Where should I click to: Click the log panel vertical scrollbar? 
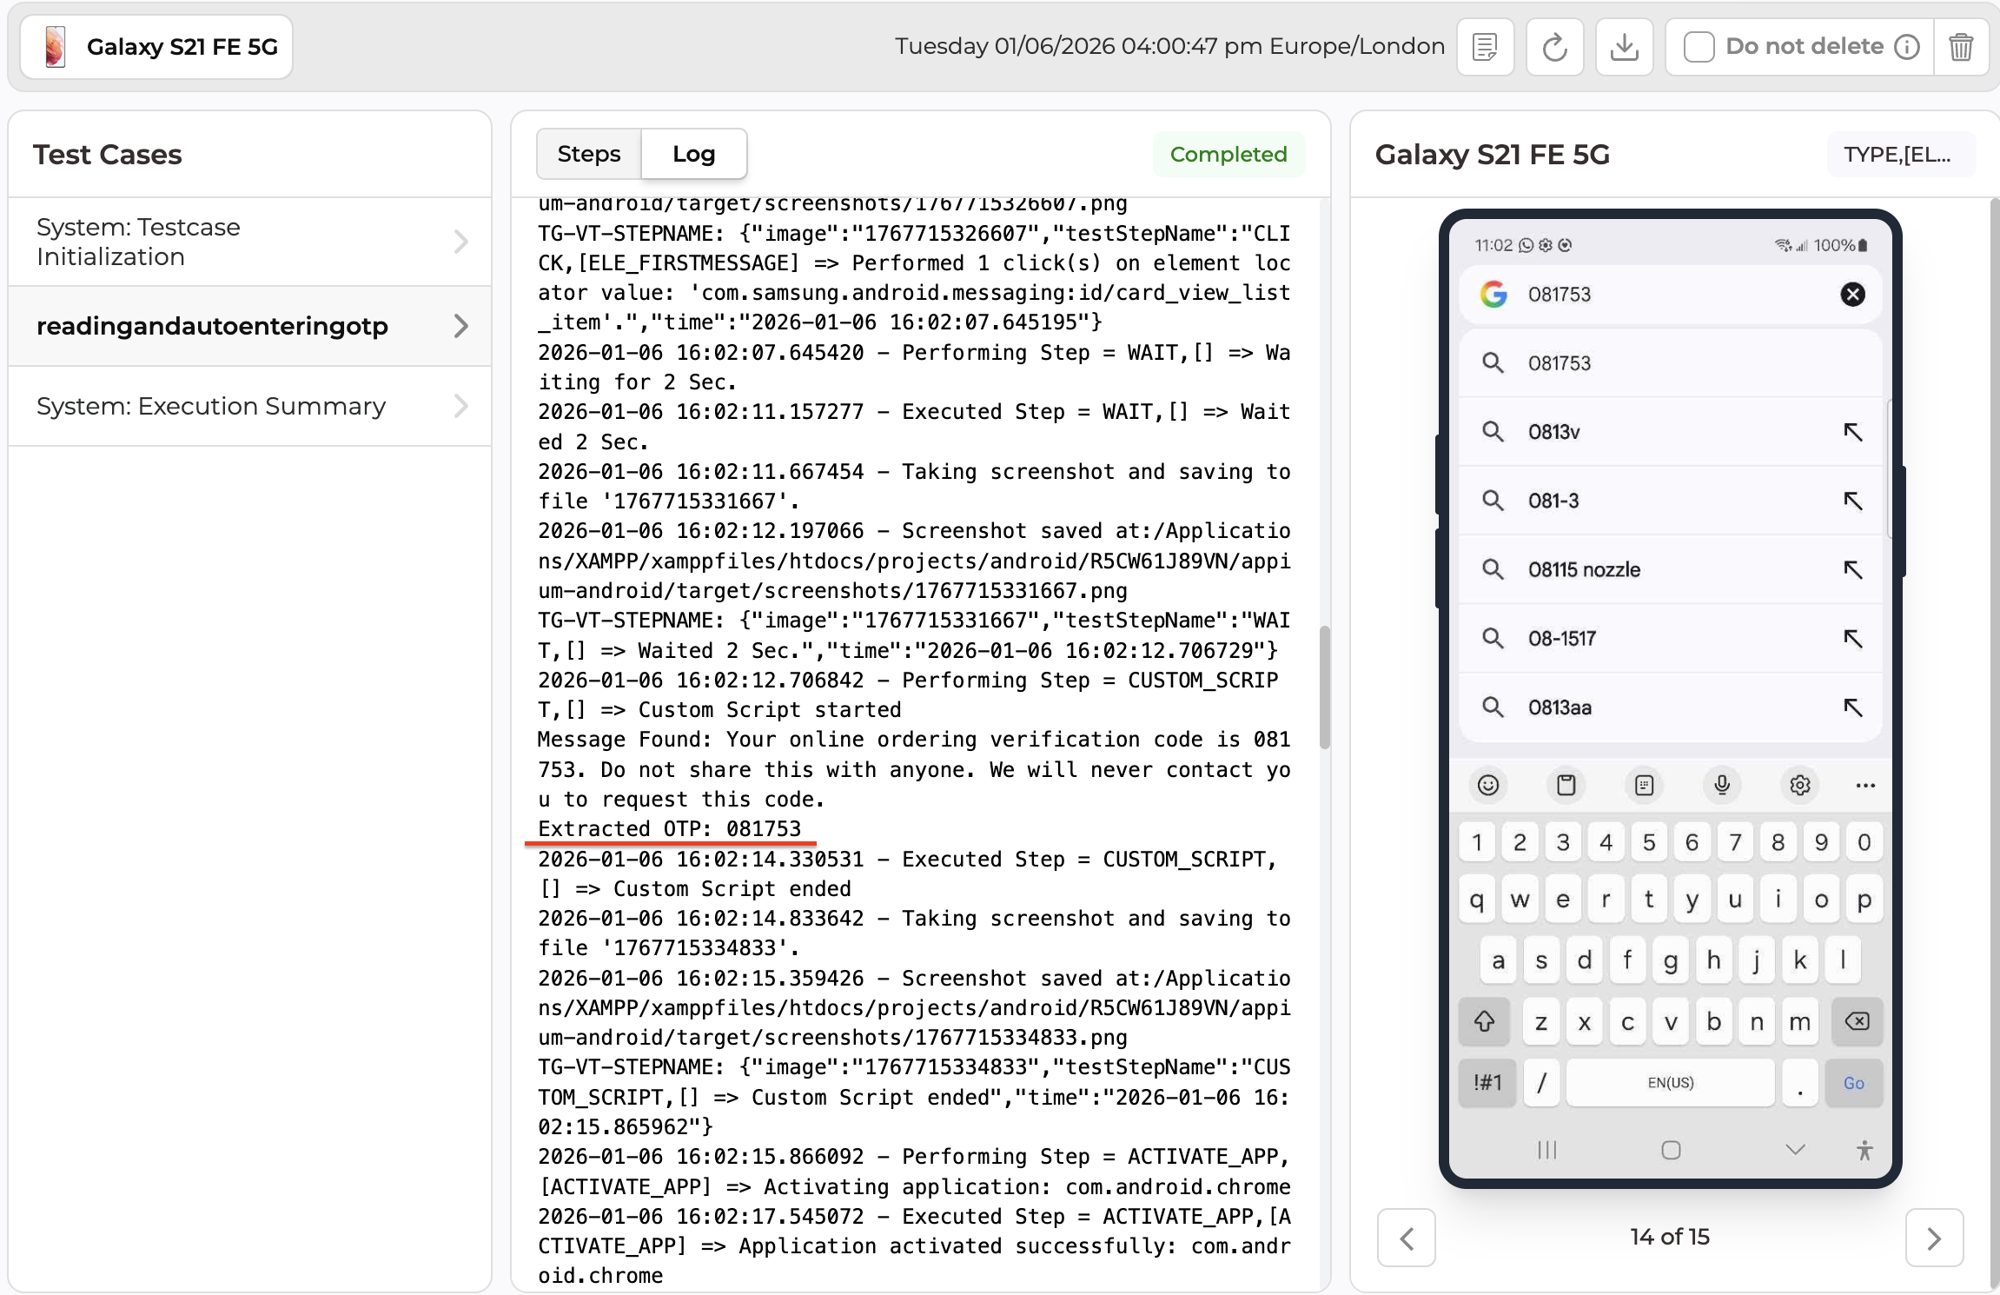1324,687
